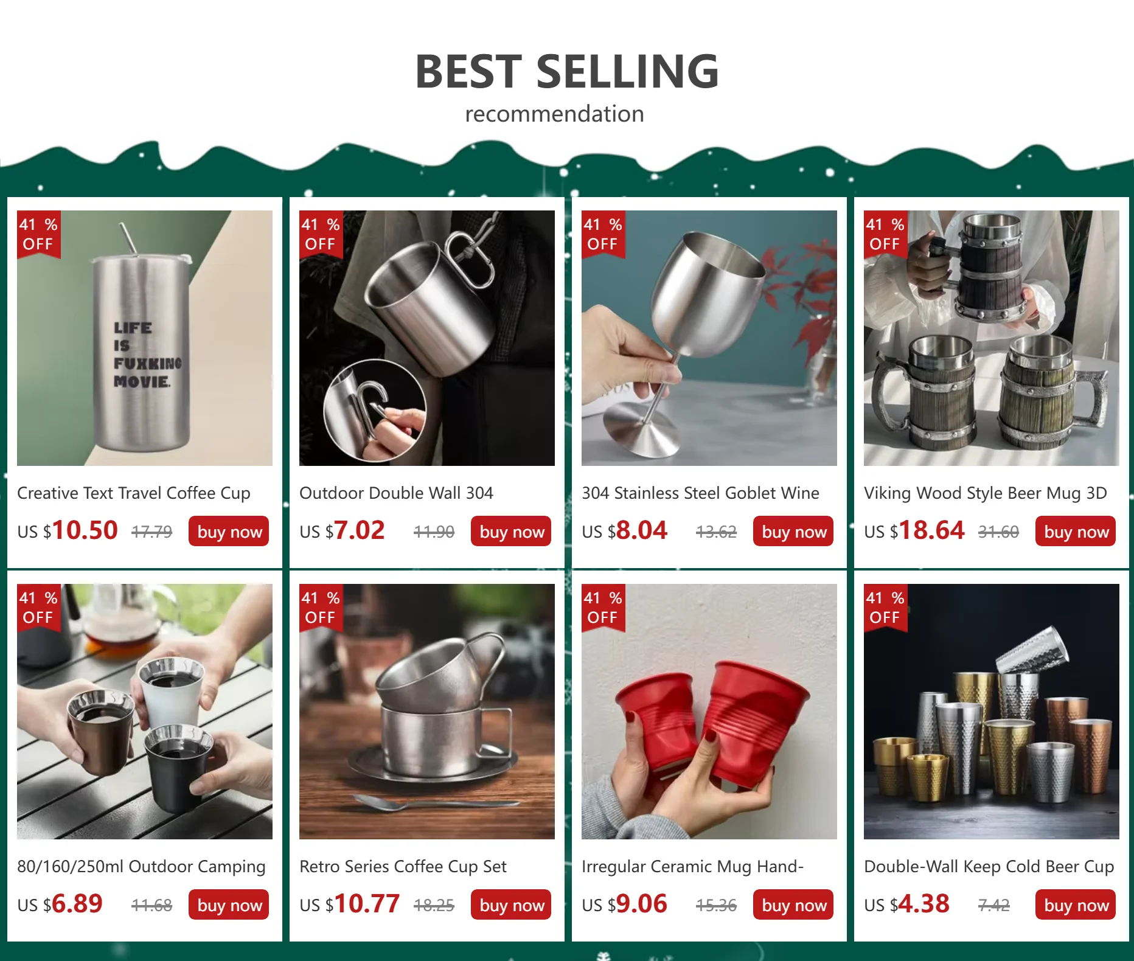Click the 41% OFF badge on goblet
The height and width of the screenshot is (961, 1134).
(x=603, y=234)
